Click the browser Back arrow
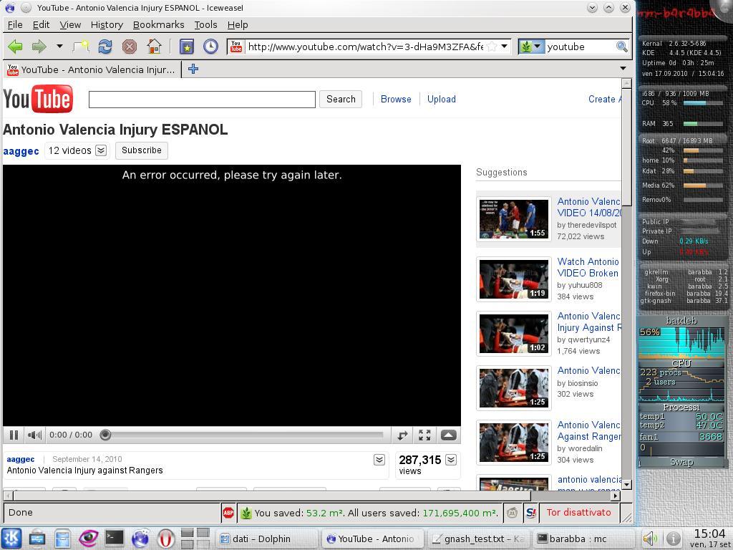733x550 pixels. click(15, 47)
